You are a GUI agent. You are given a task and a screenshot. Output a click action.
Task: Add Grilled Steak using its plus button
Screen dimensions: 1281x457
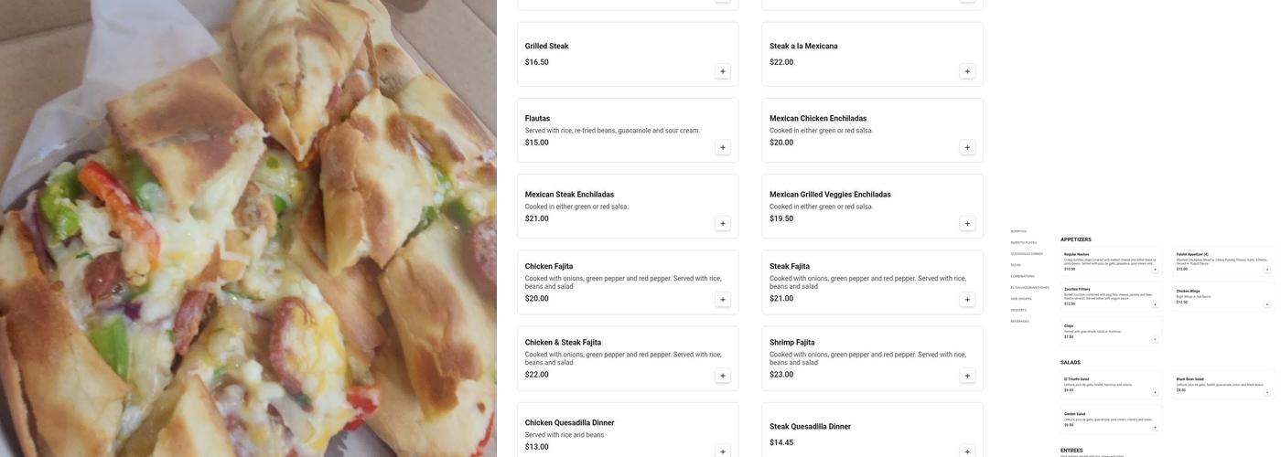point(722,71)
